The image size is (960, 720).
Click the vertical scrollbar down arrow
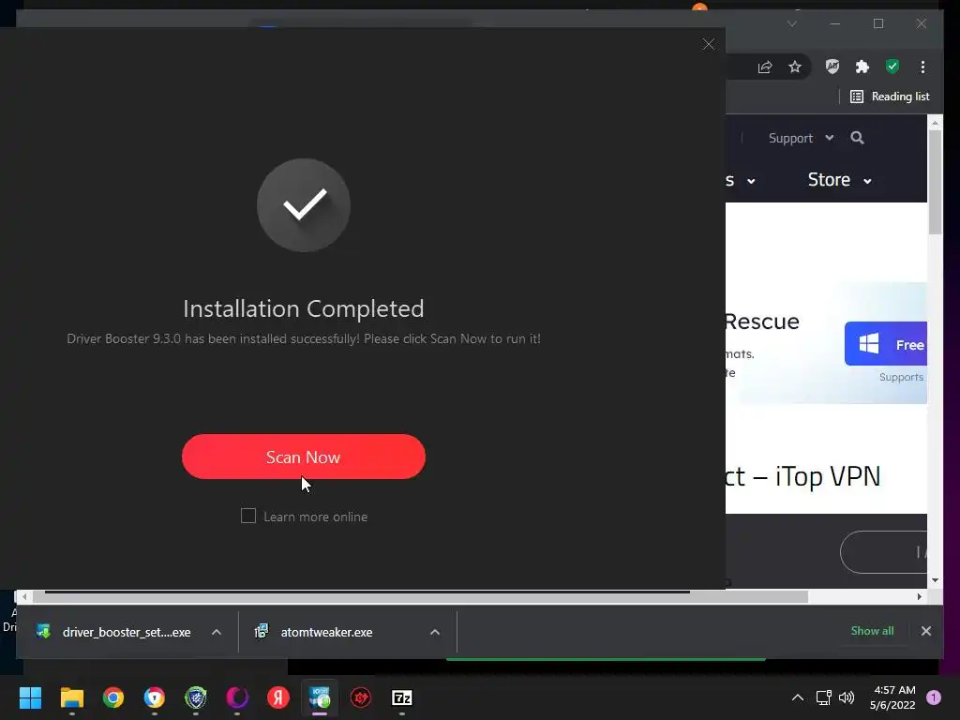pos(935,580)
